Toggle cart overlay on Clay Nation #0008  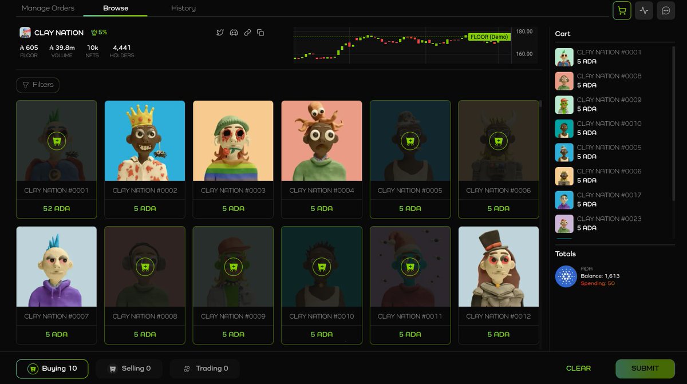pos(145,267)
